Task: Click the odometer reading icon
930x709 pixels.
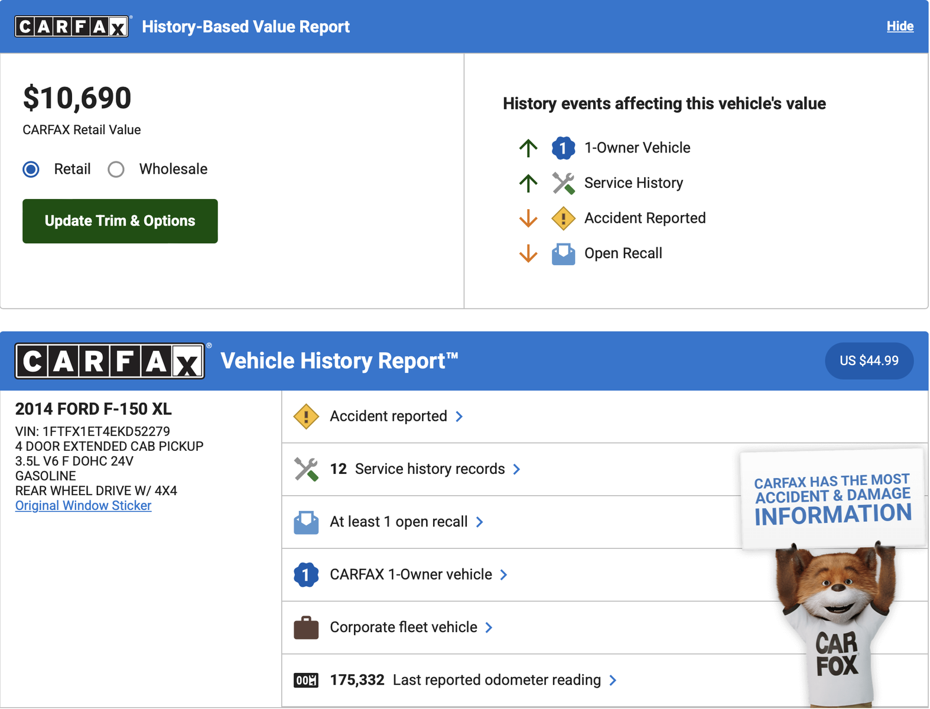Action: [x=306, y=681]
